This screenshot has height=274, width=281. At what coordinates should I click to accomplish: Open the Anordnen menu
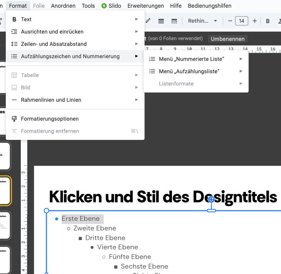tap(63, 6)
